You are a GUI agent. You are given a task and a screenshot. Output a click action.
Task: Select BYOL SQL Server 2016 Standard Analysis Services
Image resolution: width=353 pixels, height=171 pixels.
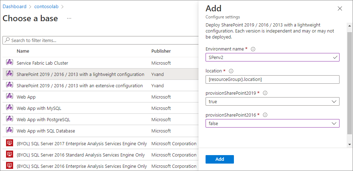point(80,155)
